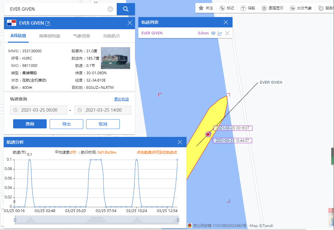
Task: Click the 点击航速点可定位轨迹点 hint text
Action: (157, 152)
